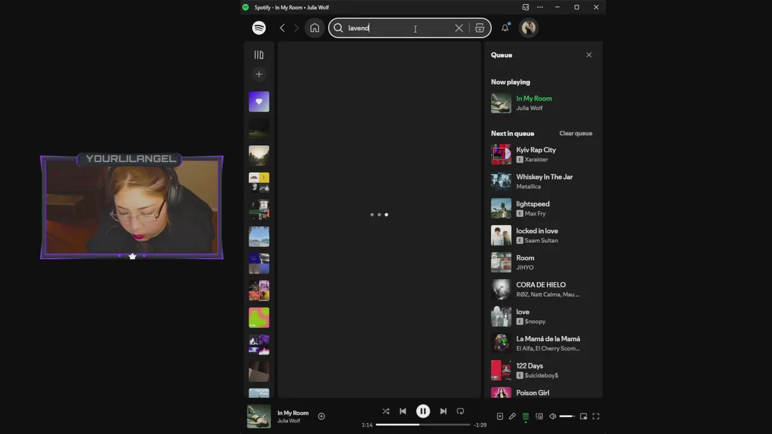772x434 pixels.
Task: Close the Queue panel
Action: tap(589, 55)
